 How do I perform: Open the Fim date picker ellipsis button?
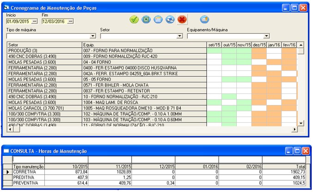[70, 21]
